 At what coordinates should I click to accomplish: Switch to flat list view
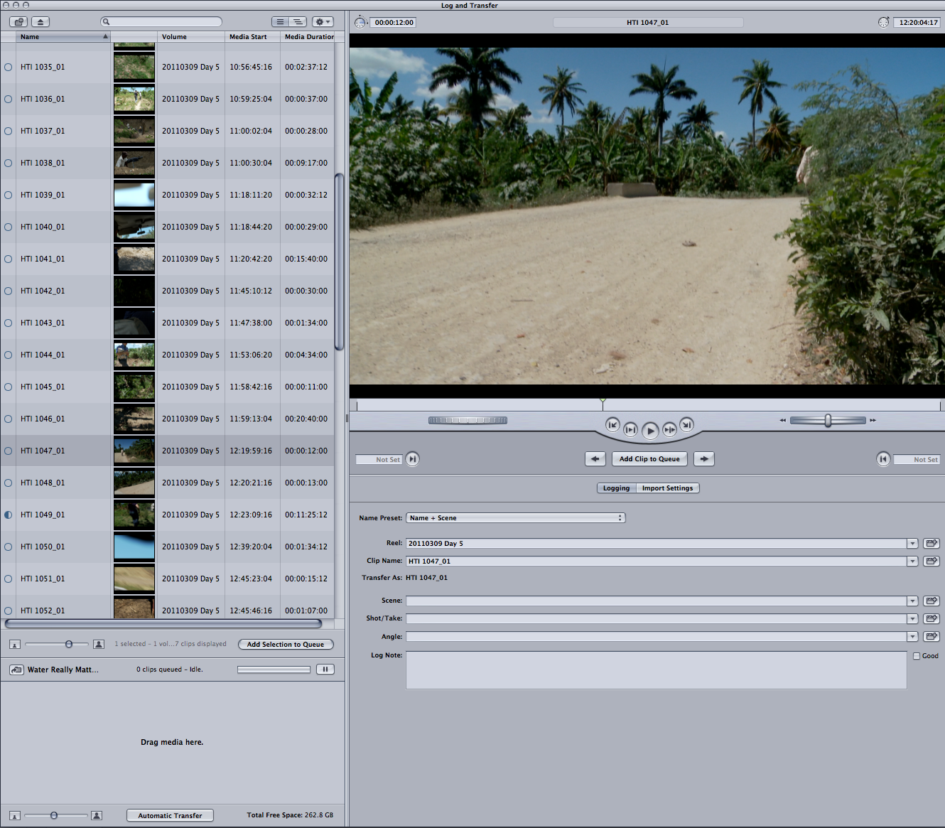tap(281, 22)
